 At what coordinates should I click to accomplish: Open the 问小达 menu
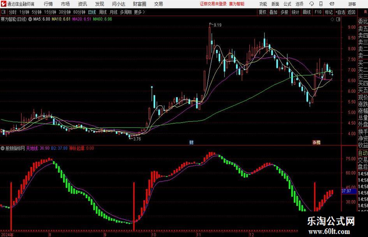click(118, 4)
